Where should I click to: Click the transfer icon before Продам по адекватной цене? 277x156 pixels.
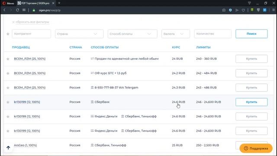coord(92,58)
